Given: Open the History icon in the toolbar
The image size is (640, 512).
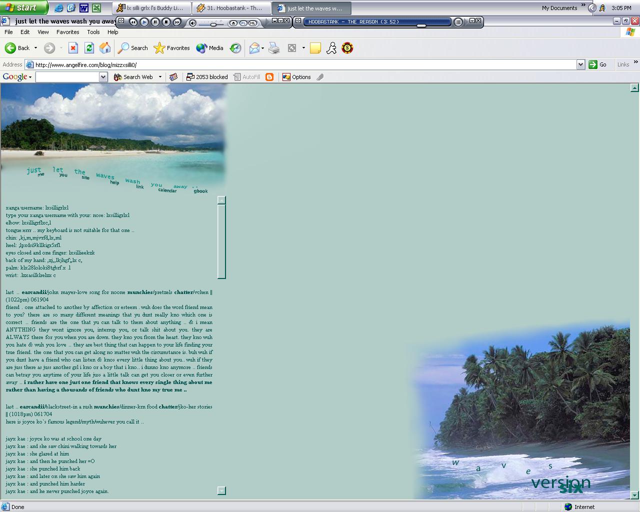Looking at the screenshot, I should coord(235,48).
